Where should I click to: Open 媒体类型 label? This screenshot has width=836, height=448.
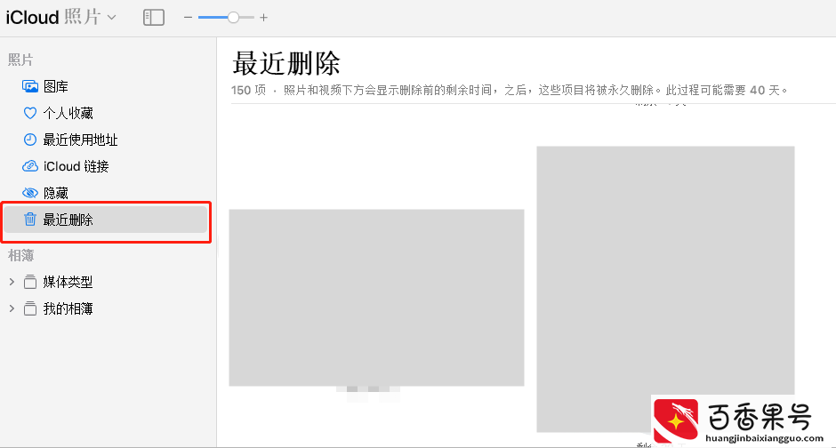[x=68, y=282]
